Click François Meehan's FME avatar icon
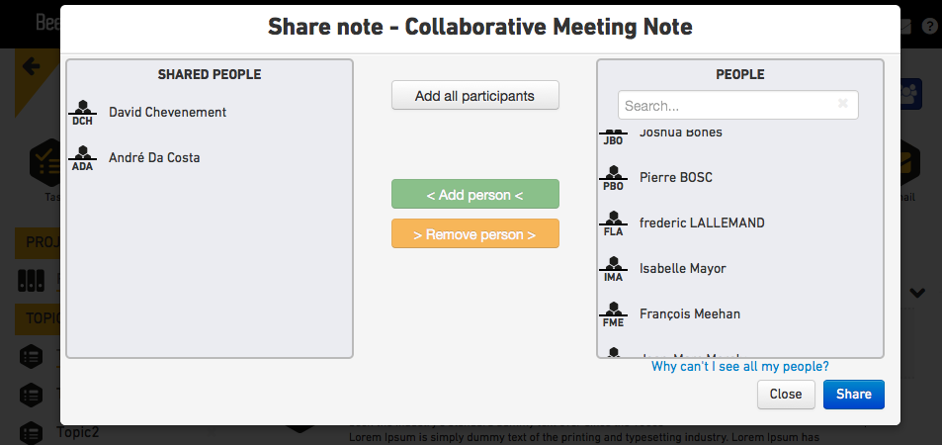942x445 pixels. (613, 314)
